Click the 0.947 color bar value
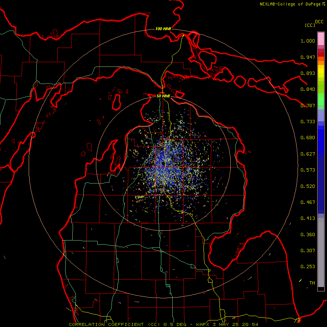 tap(308, 57)
